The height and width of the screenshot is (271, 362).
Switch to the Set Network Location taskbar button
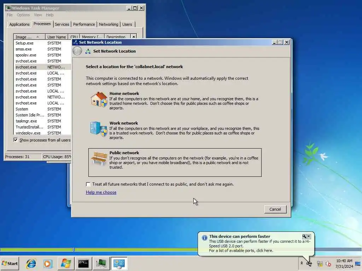(119, 263)
